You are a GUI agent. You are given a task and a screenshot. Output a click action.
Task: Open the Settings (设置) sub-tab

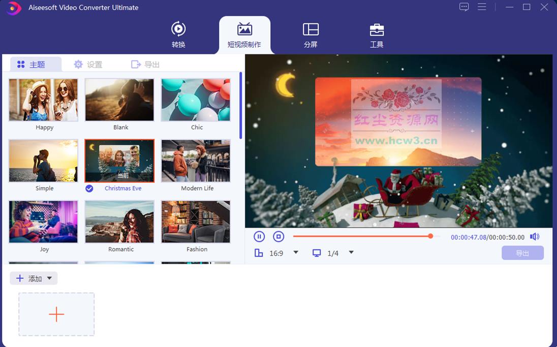(x=88, y=65)
